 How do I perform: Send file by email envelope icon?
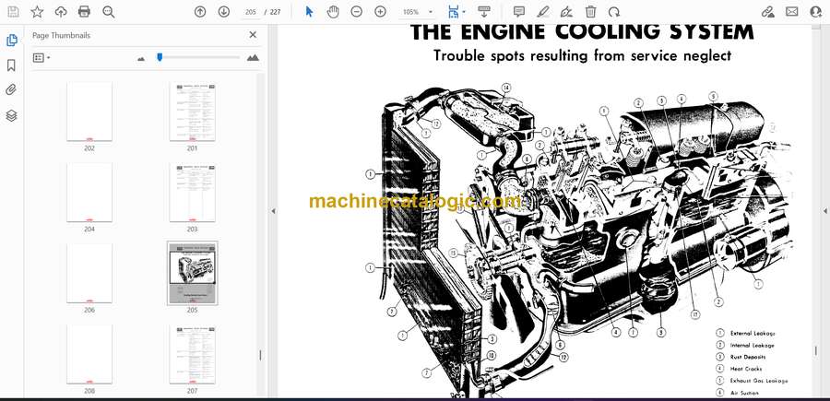tap(792, 12)
